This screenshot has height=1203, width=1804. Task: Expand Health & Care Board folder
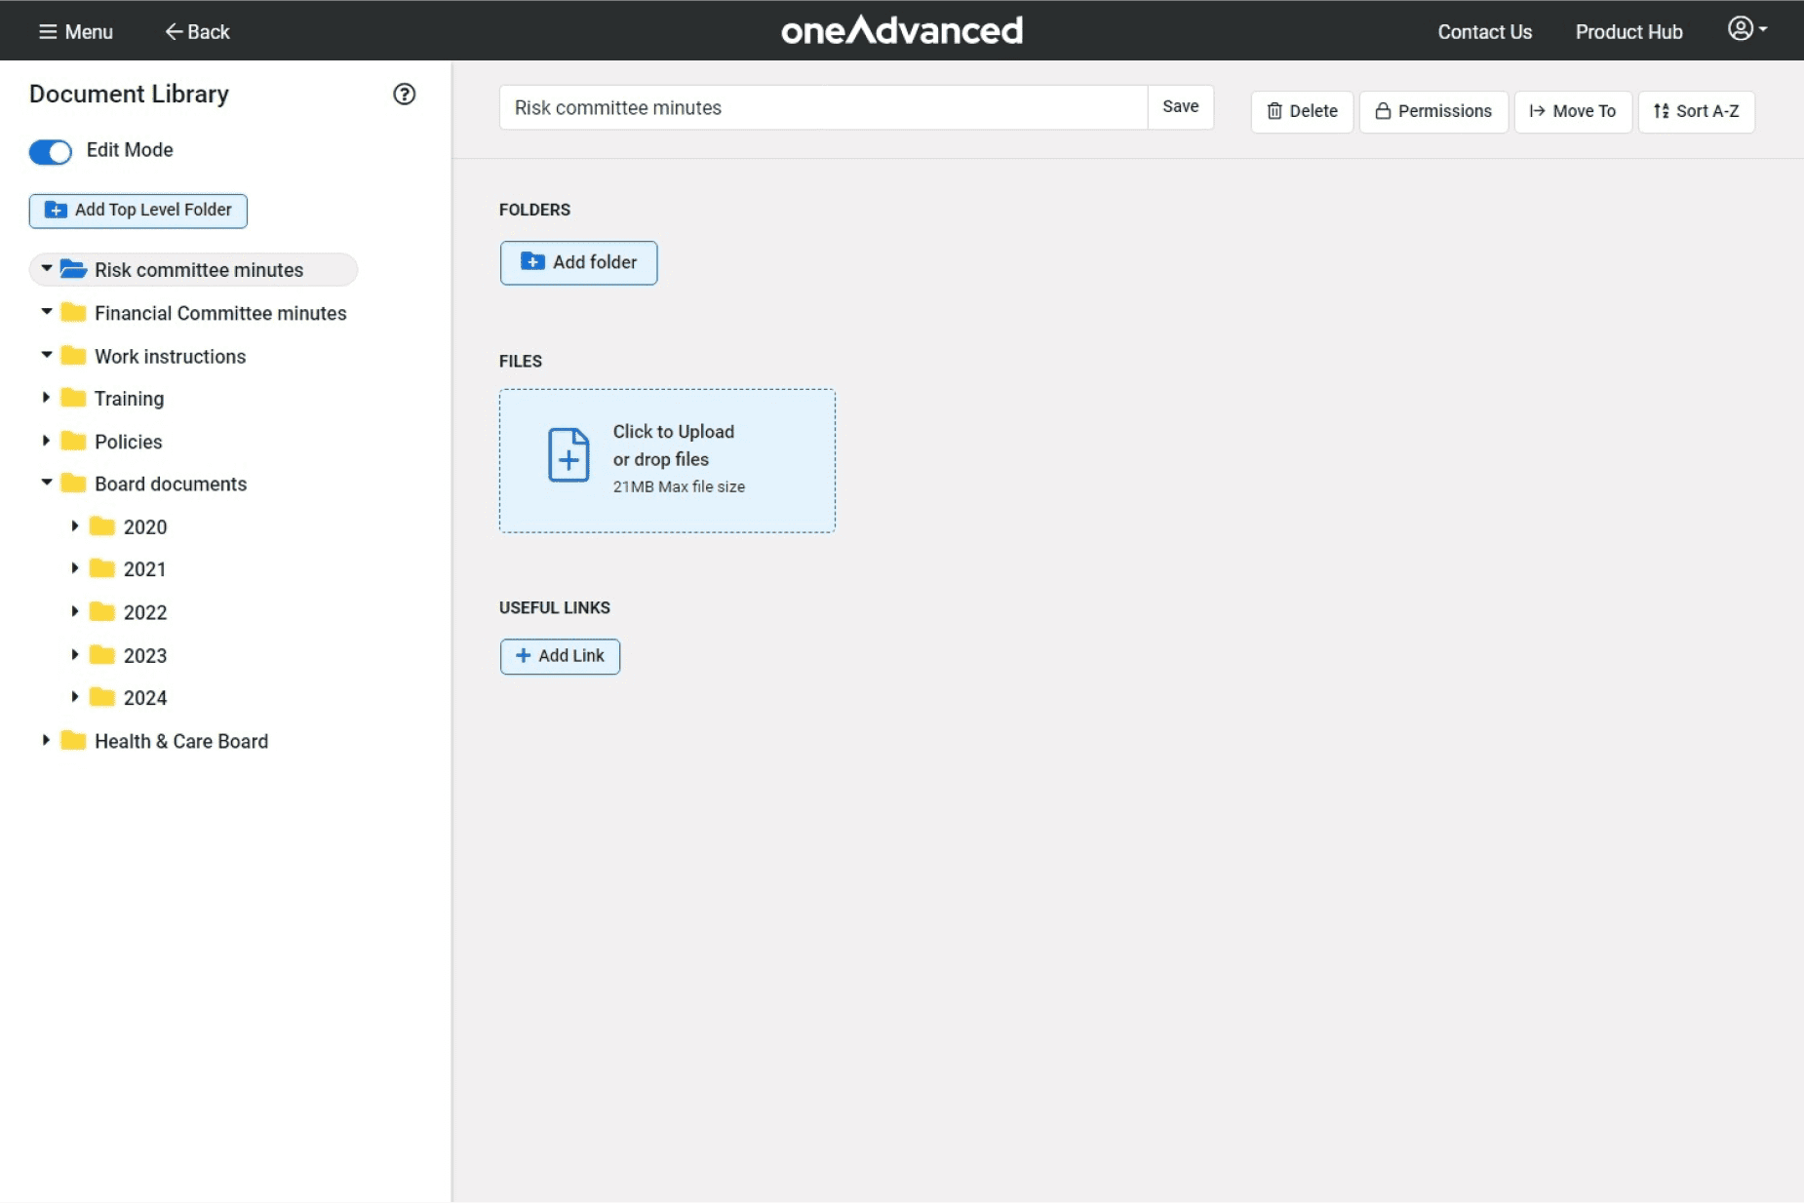pos(46,741)
